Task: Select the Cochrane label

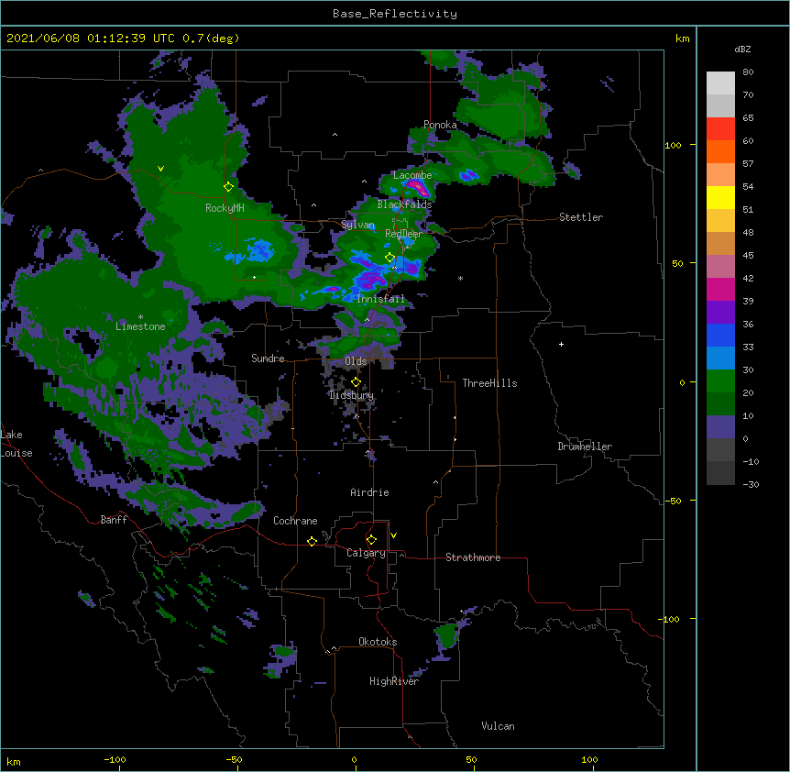Action: coord(295,521)
